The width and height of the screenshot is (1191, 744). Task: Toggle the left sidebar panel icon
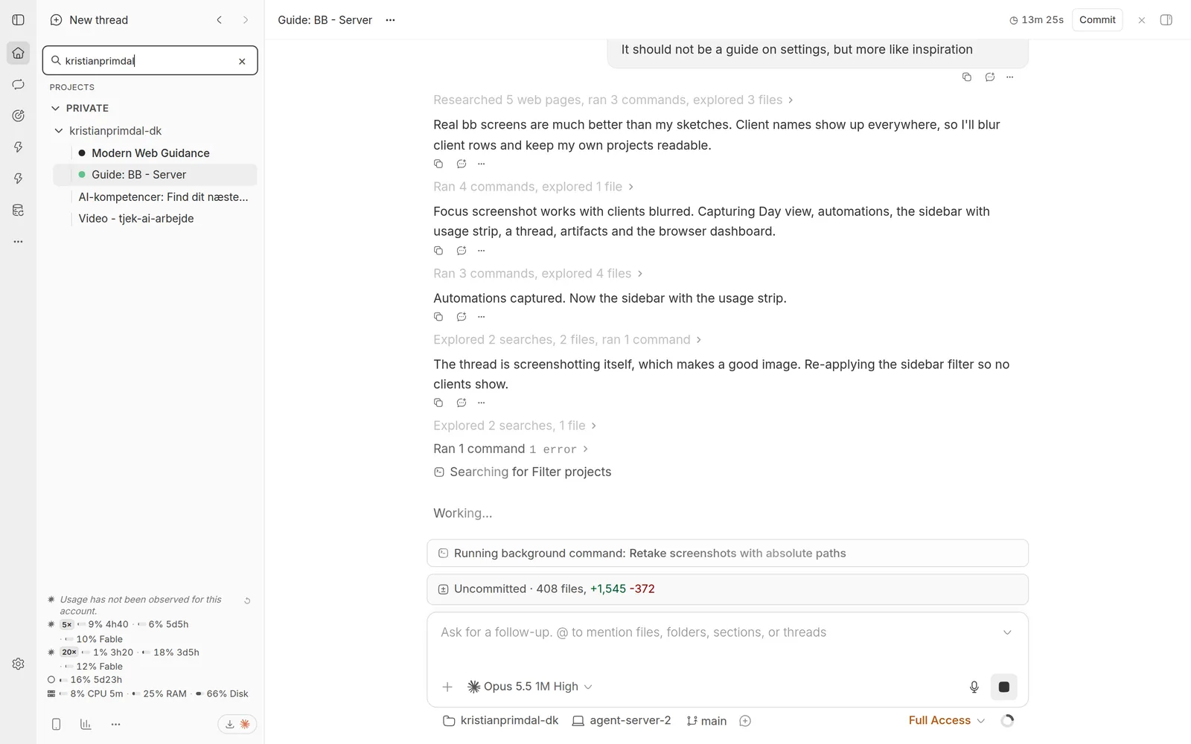coord(19,20)
